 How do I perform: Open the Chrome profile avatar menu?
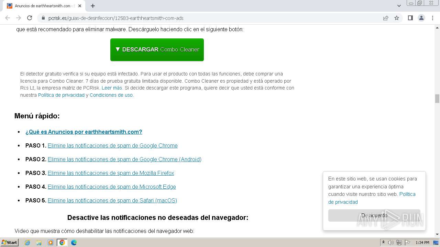point(421,18)
